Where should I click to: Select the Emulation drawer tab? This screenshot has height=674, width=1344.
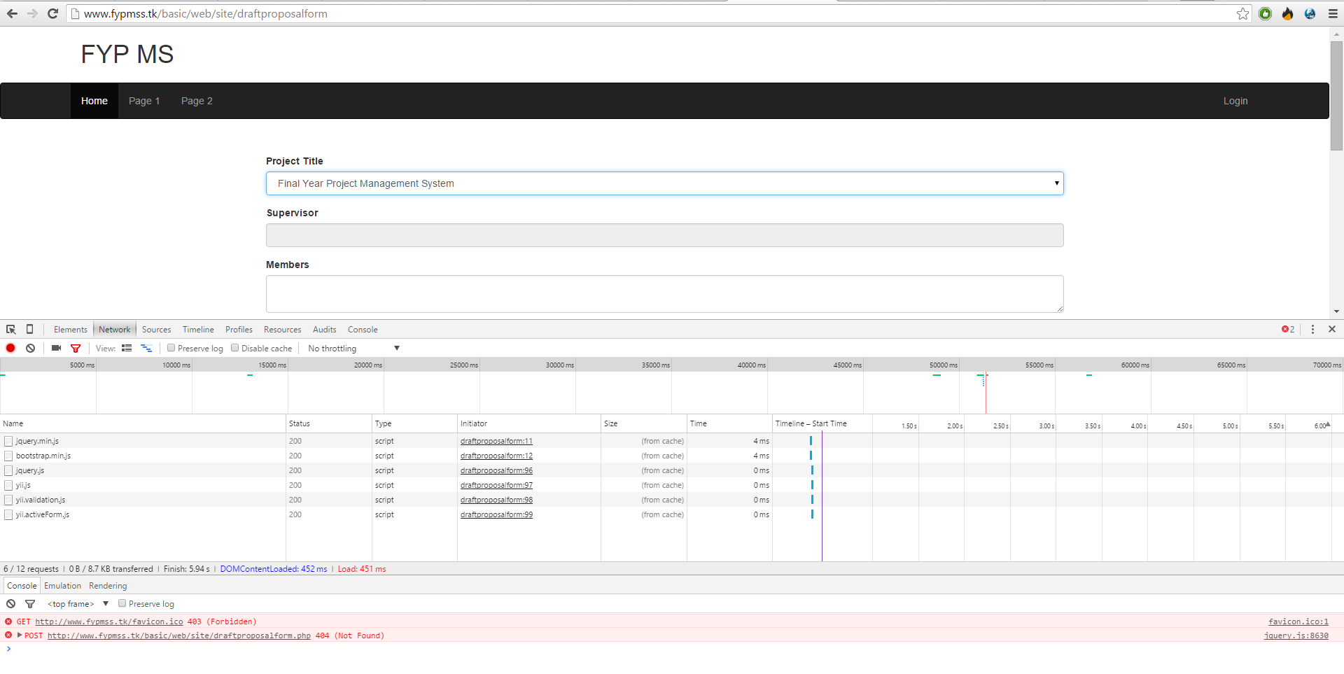click(62, 586)
